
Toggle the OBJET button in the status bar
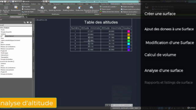137,108
